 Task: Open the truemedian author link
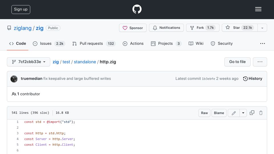pos(31,79)
